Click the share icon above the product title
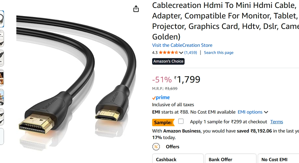The width and height of the screenshot is (299, 163). point(136,9)
